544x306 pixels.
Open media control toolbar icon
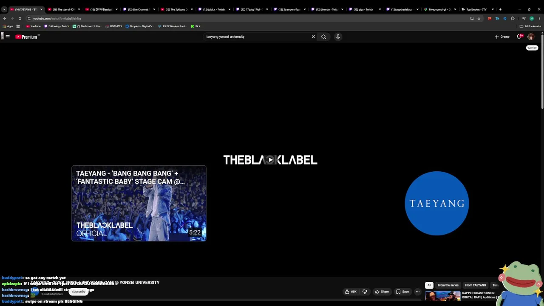pyautogui.click(x=524, y=18)
